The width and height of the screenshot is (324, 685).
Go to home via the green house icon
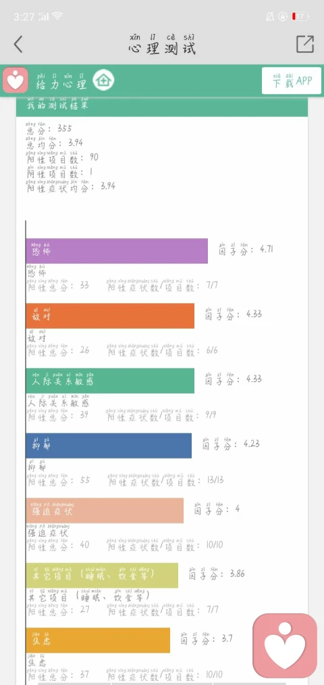pyautogui.click(x=103, y=80)
